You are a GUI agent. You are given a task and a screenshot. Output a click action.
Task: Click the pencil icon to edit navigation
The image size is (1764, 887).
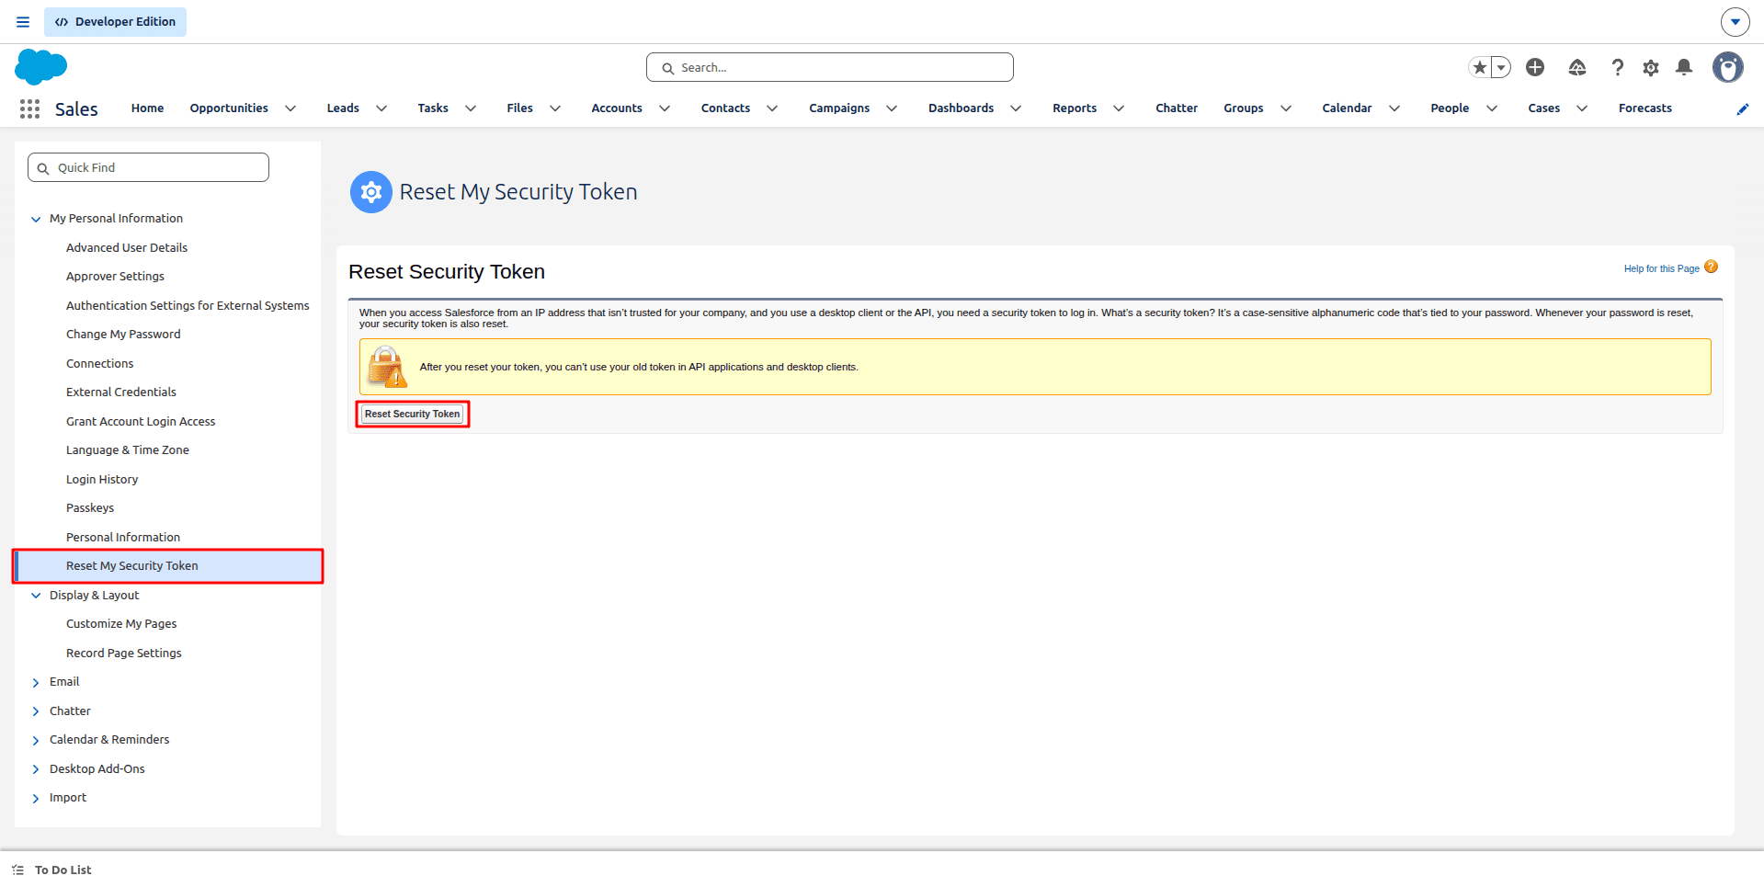(1742, 108)
